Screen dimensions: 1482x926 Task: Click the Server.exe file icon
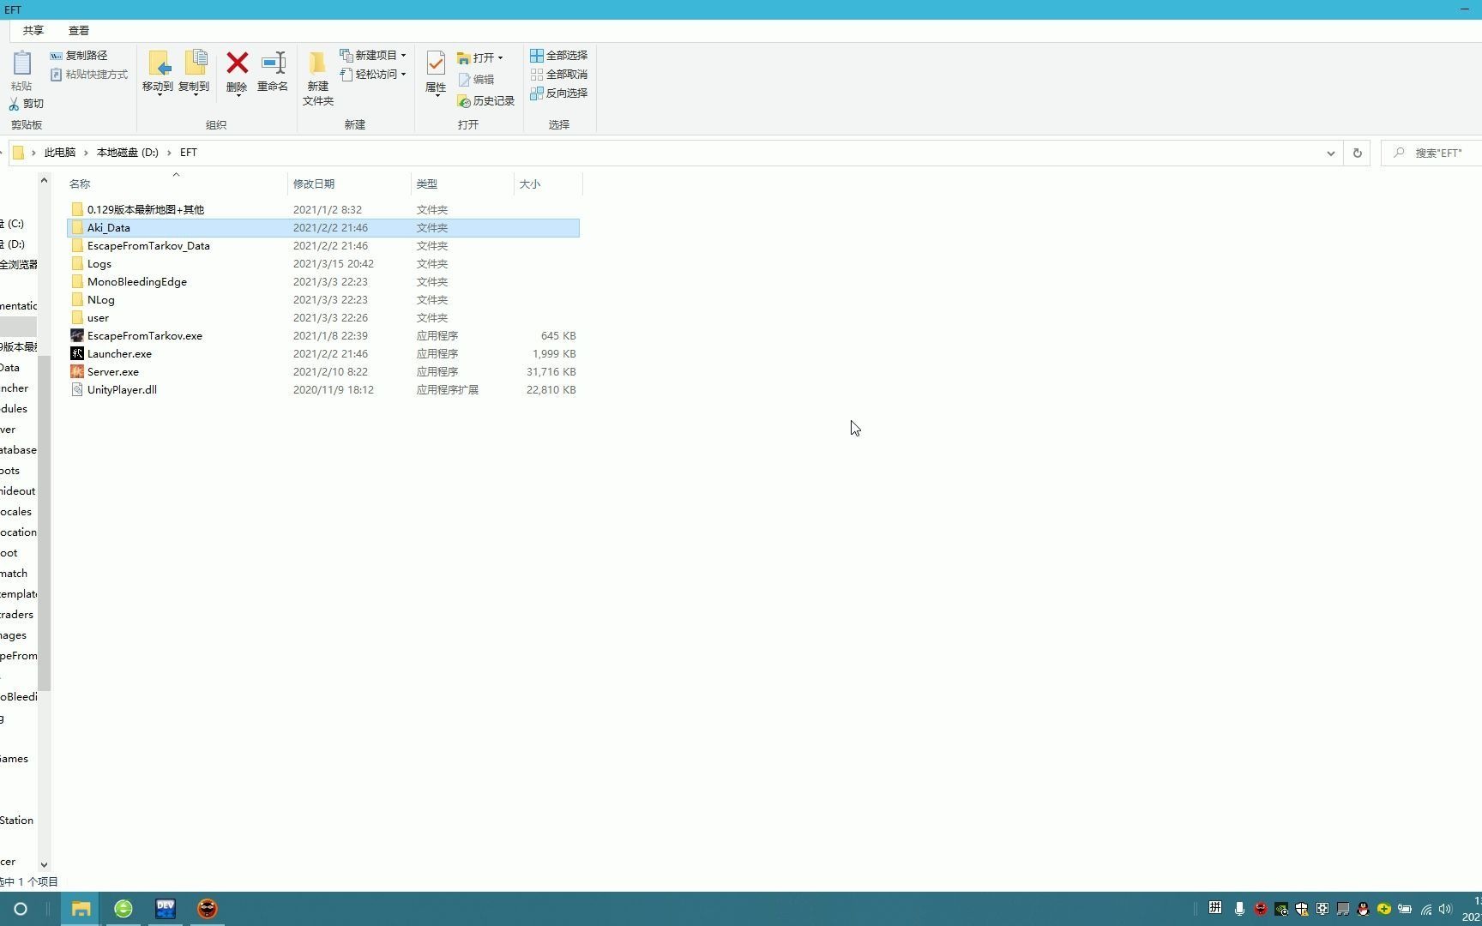click(x=77, y=372)
